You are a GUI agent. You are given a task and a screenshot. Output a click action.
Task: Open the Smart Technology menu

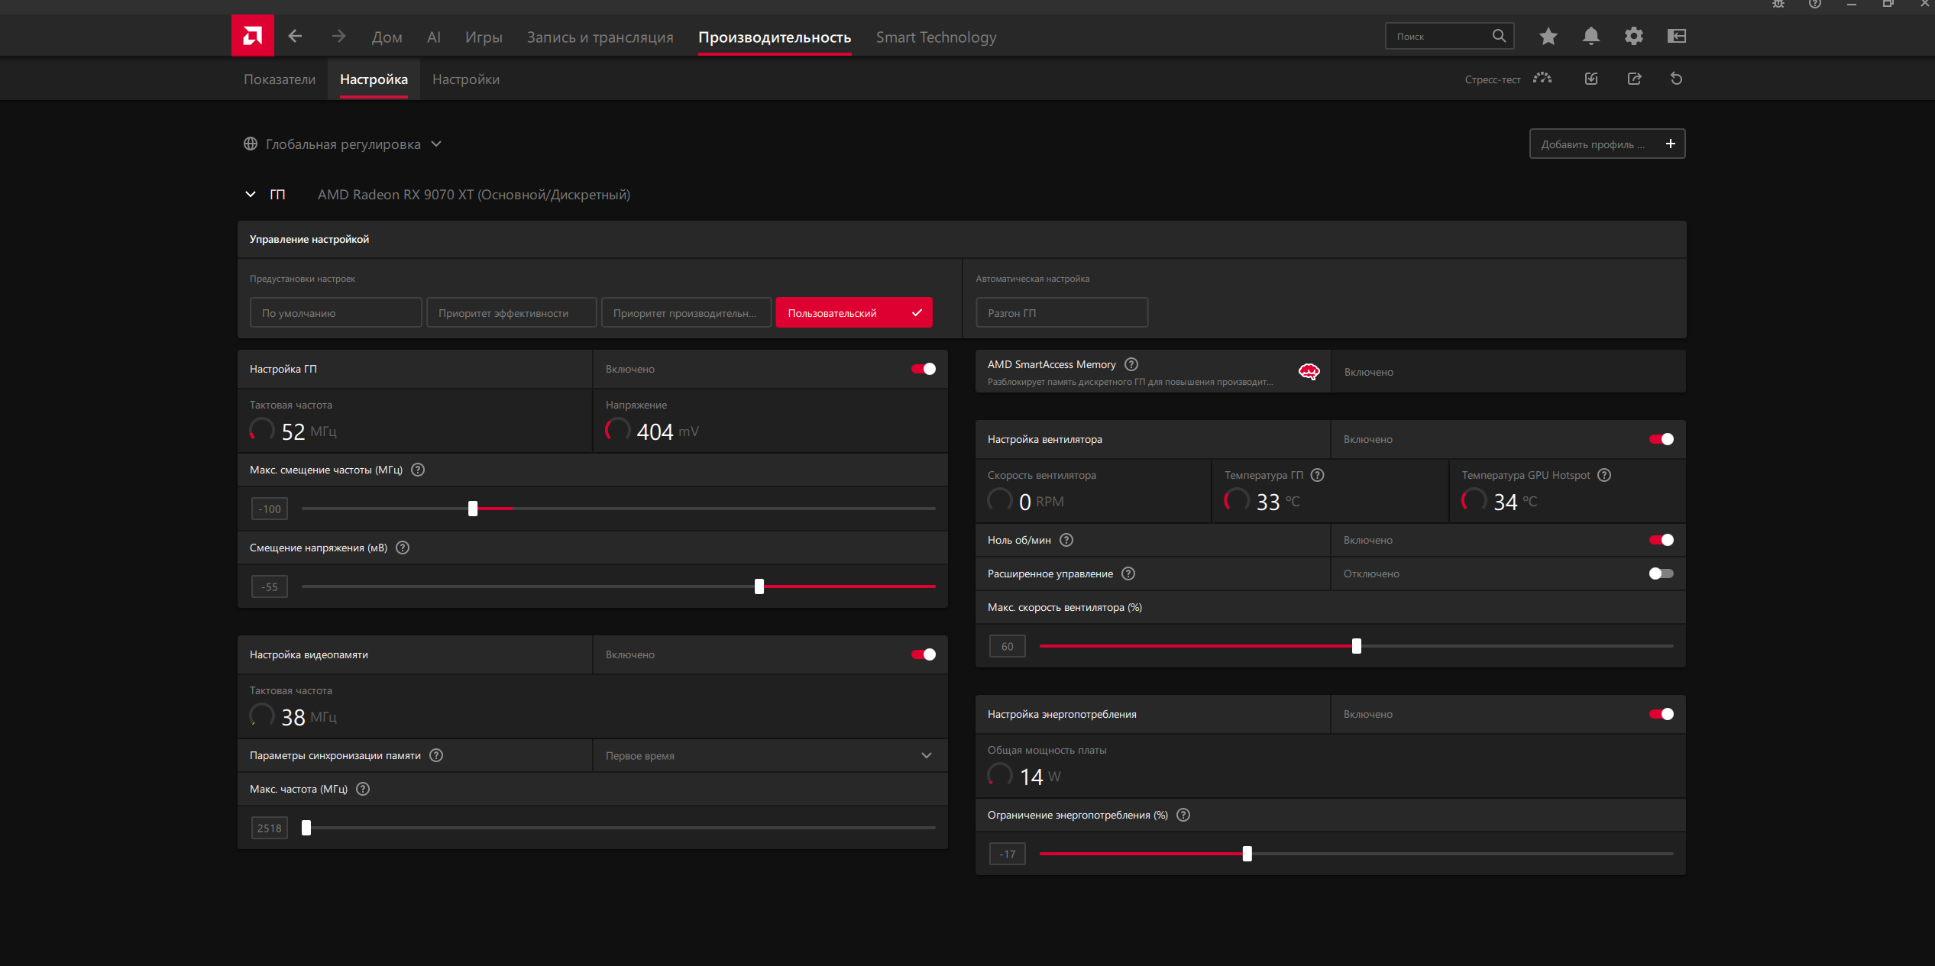(x=936, y=37)
